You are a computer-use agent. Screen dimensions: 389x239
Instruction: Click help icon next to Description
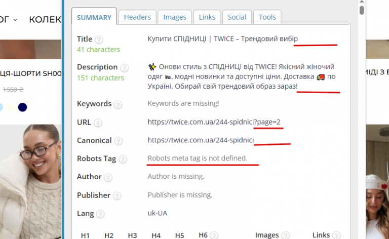[124, 68]
